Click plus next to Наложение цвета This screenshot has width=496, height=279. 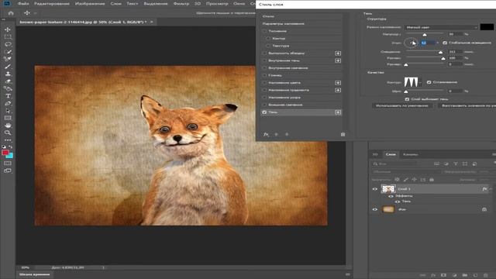[338, 83]
